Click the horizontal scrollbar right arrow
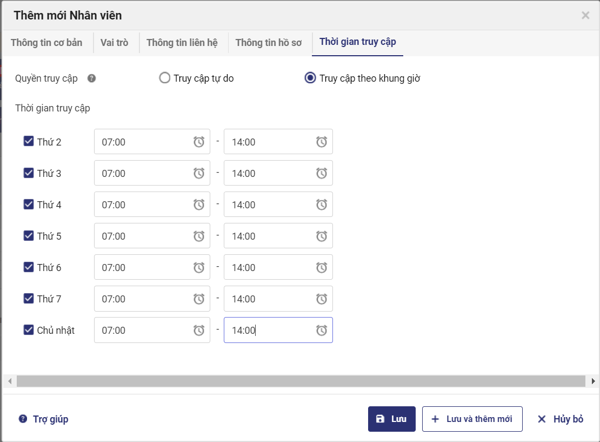 (594, 381)
